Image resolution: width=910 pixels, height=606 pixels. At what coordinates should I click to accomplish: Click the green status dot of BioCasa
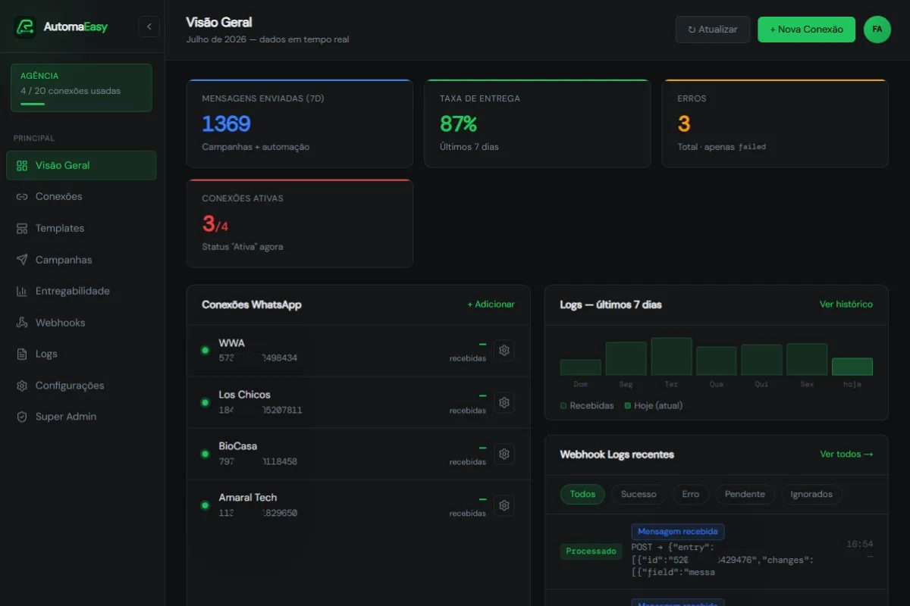[x=205, y=454]
